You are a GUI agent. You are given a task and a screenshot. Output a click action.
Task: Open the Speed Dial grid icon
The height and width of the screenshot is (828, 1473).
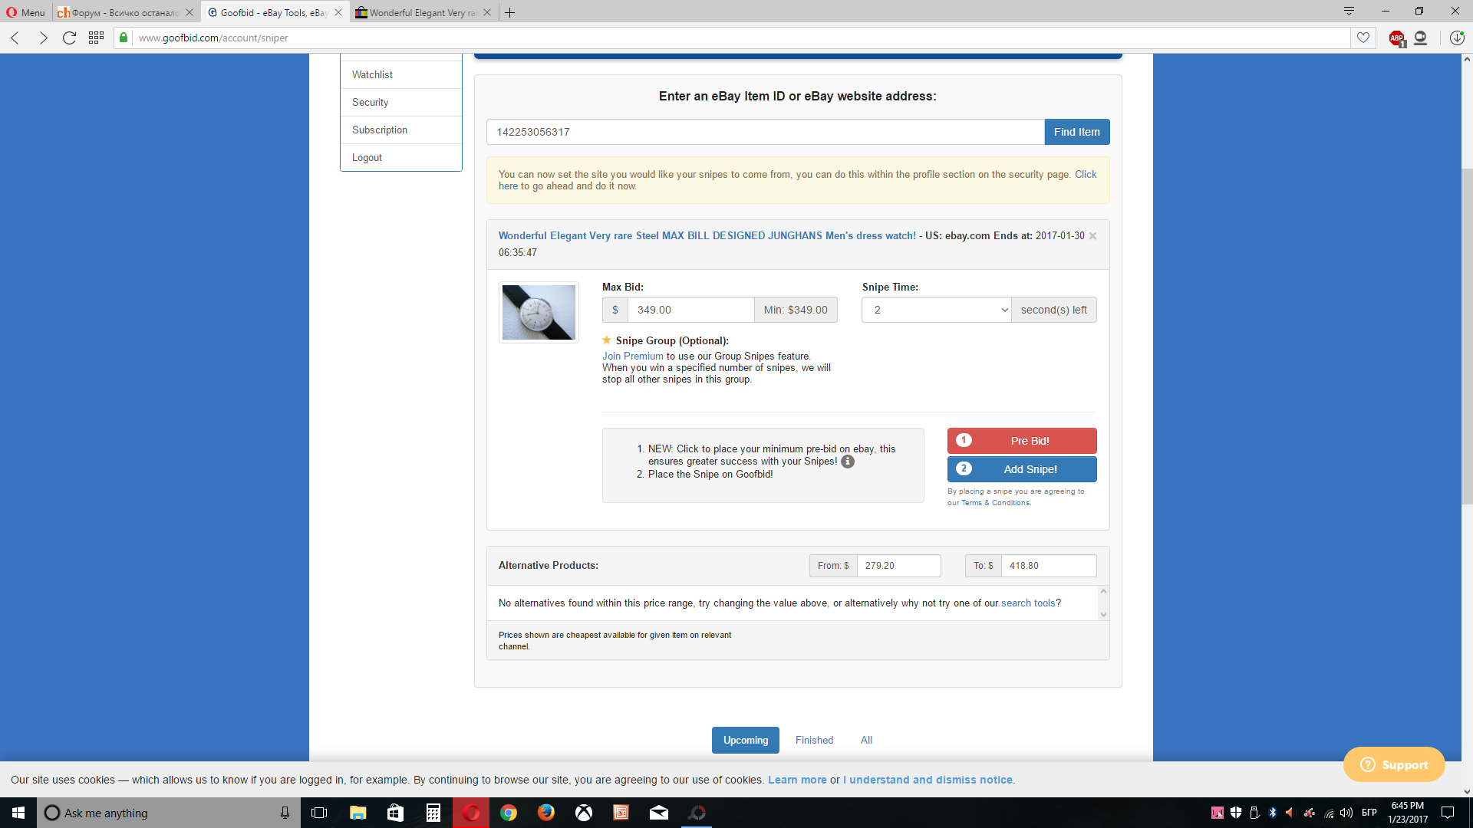96,38
